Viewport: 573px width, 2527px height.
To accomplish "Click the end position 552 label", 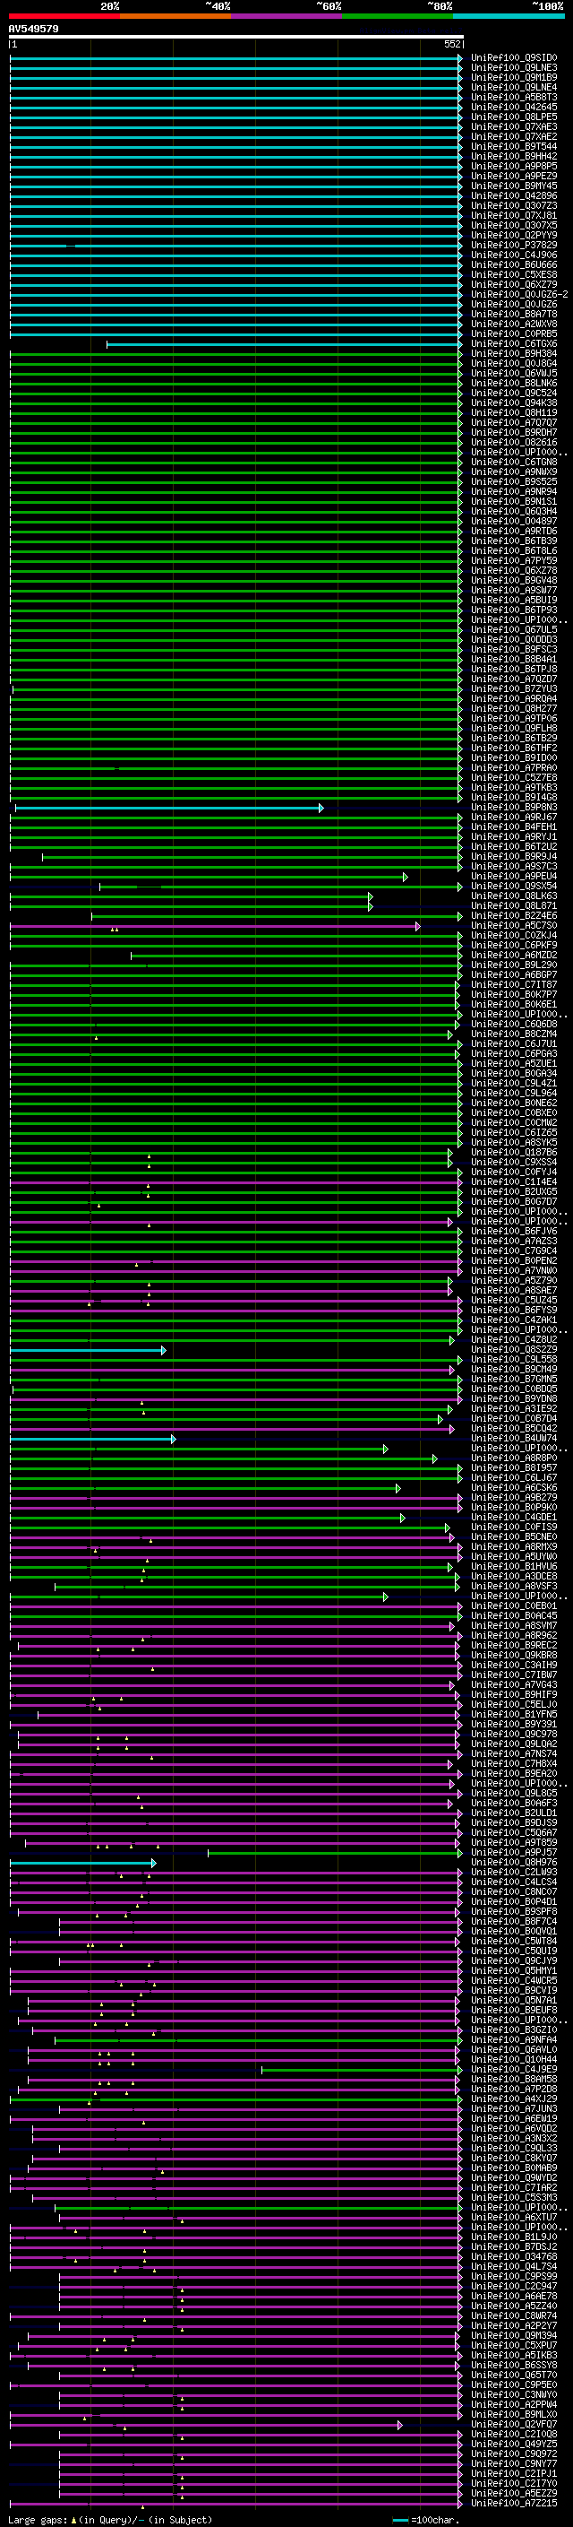I will click(452, 44).
